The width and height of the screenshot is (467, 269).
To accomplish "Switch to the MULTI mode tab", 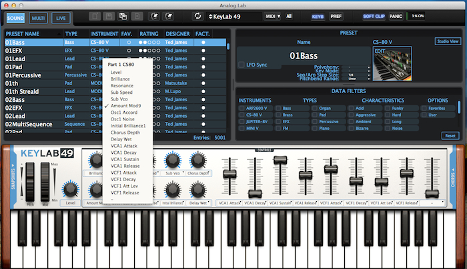I will [38, 18].
